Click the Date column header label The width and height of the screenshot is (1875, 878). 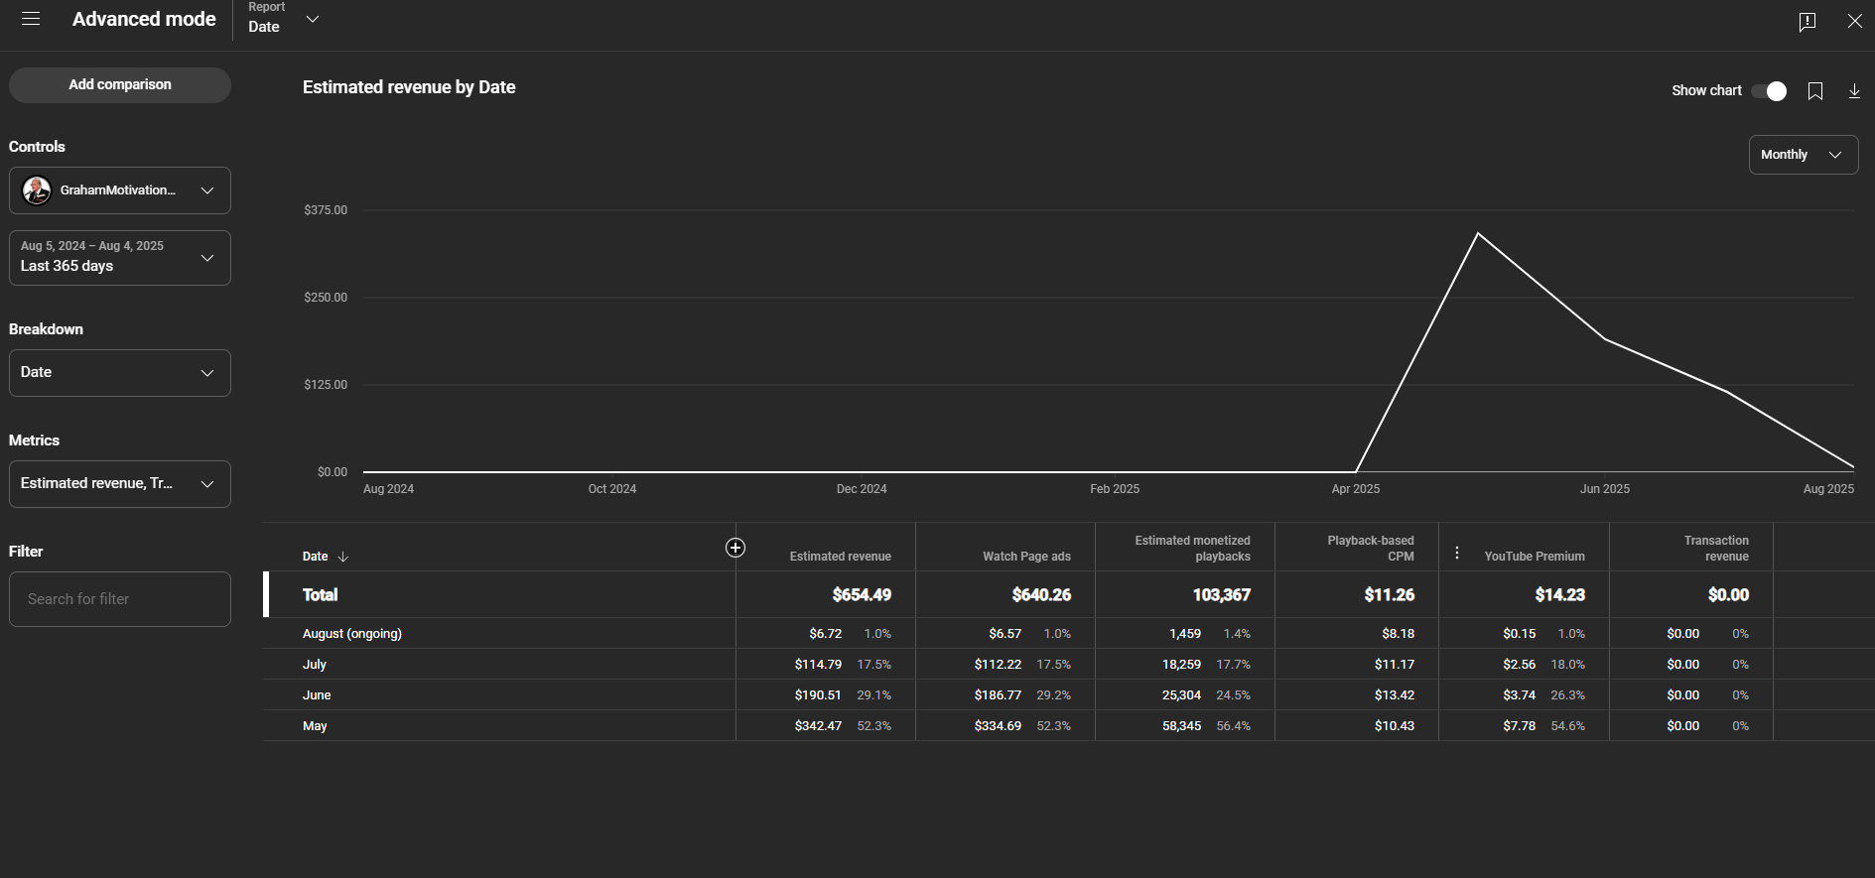(315, 557)
